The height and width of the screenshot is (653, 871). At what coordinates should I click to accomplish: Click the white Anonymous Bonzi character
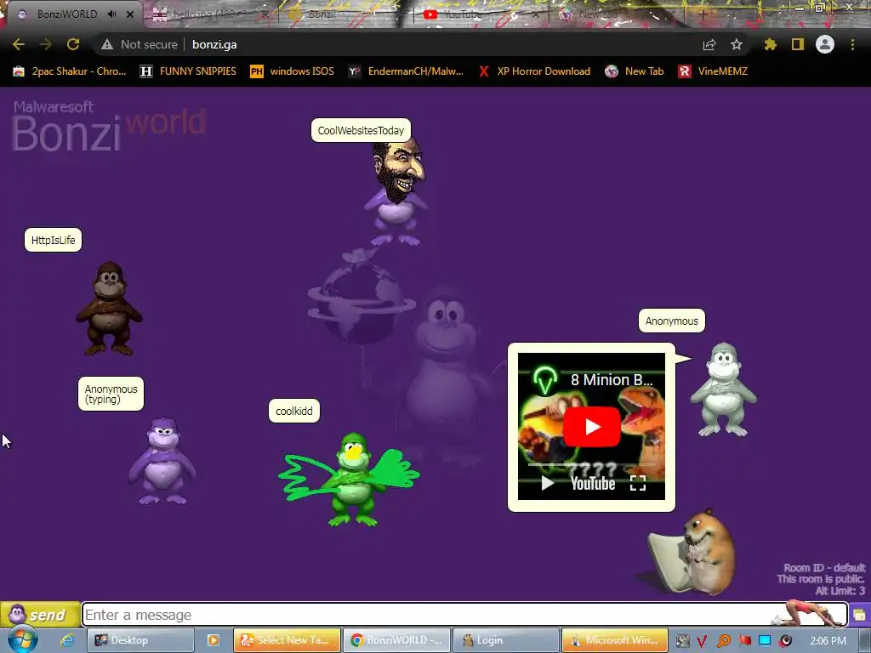723,389
